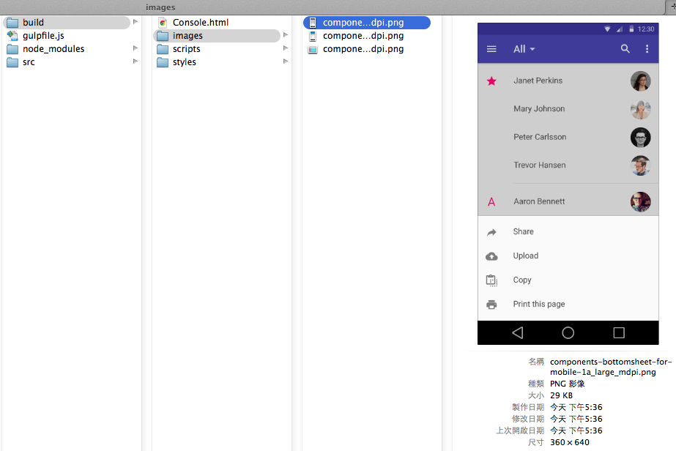Click the Copy clipboard icon
676x451 pixels.
pos(491,280)
